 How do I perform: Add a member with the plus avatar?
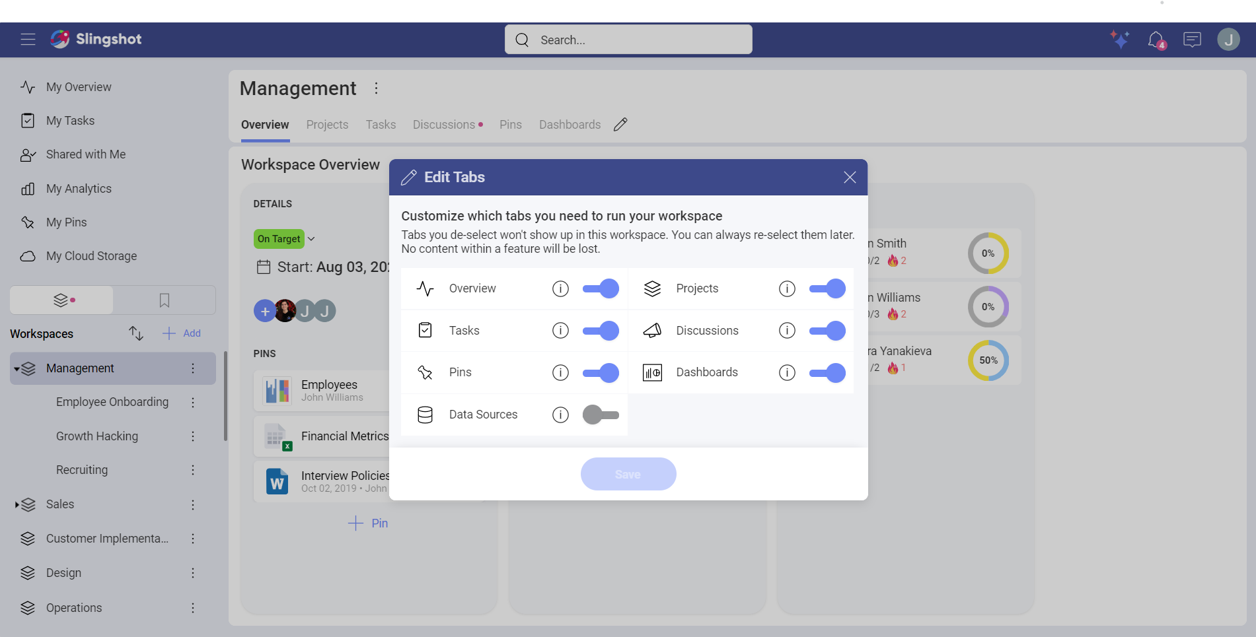264,311
